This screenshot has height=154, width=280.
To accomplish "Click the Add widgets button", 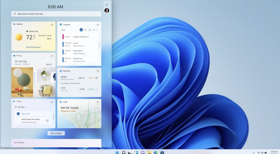I will tap(56, 133).
